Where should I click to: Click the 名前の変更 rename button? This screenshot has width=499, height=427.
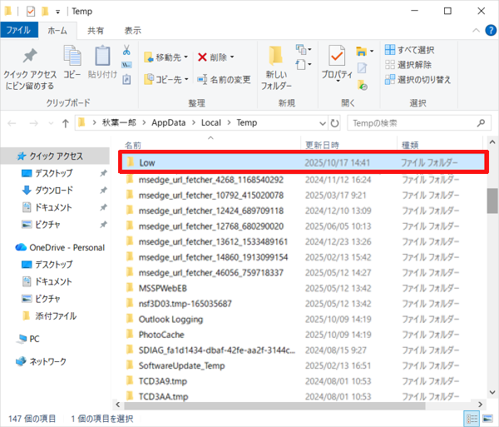pos(222,79)
